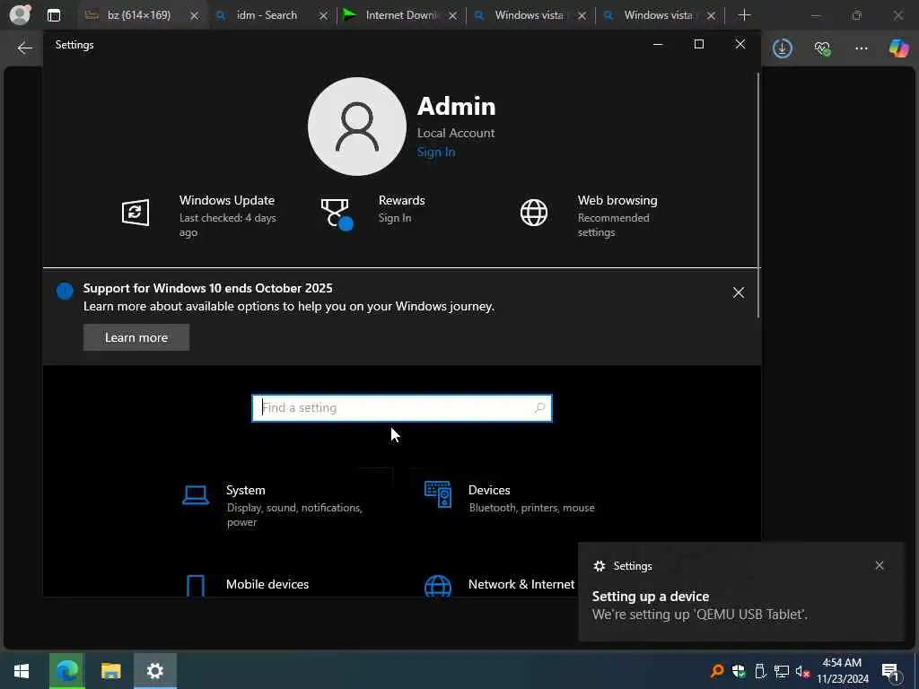
Task: Open the browser Downloads icon
Action: (x=783, y=48)
